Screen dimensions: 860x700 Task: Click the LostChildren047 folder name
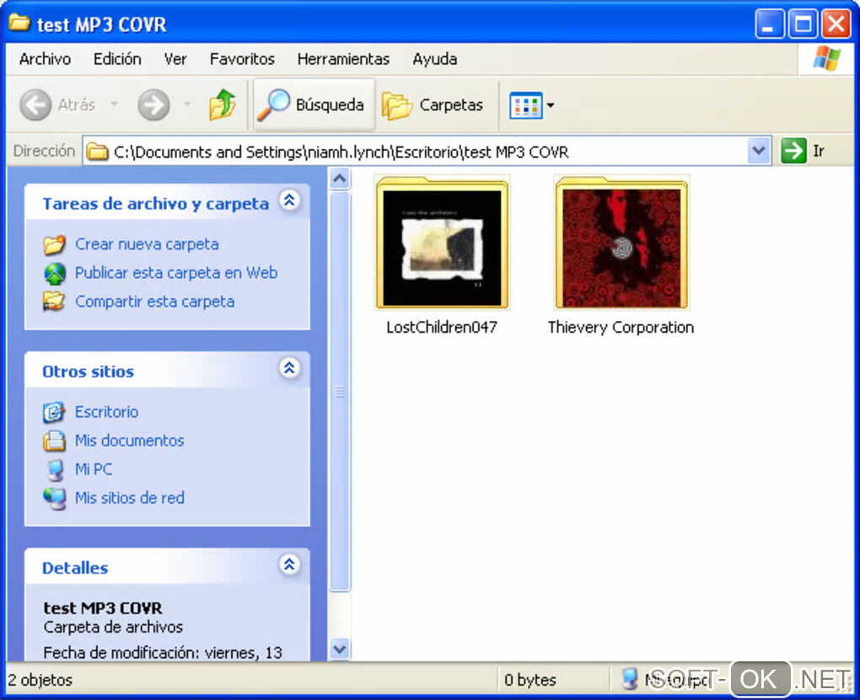[442, 327]
